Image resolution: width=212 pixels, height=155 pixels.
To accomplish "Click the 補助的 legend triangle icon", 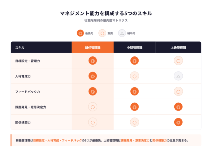I will 122,33.
